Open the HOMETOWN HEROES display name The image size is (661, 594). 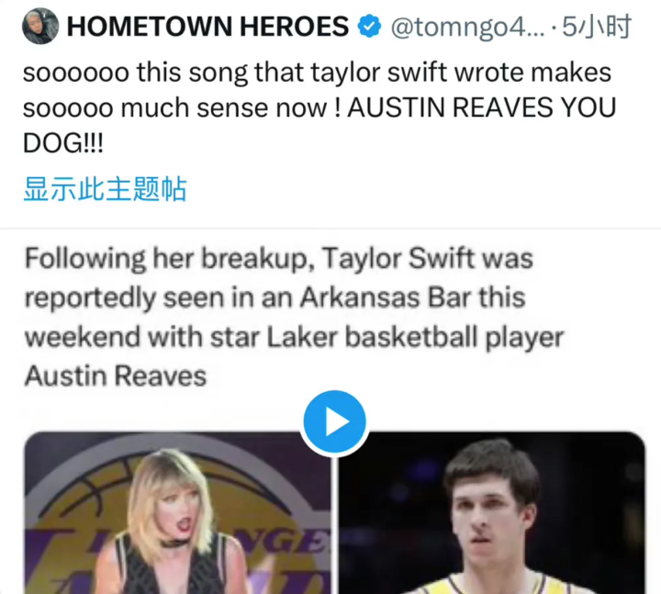(207, 27)
